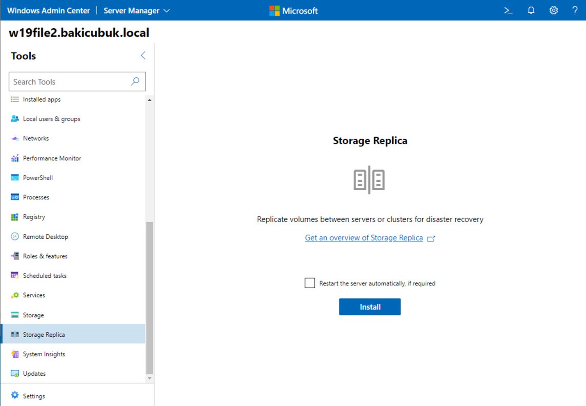This screenshot has width=586, height=406.
Task: Open notifications bell in header
Action: [x=531, y=11]
